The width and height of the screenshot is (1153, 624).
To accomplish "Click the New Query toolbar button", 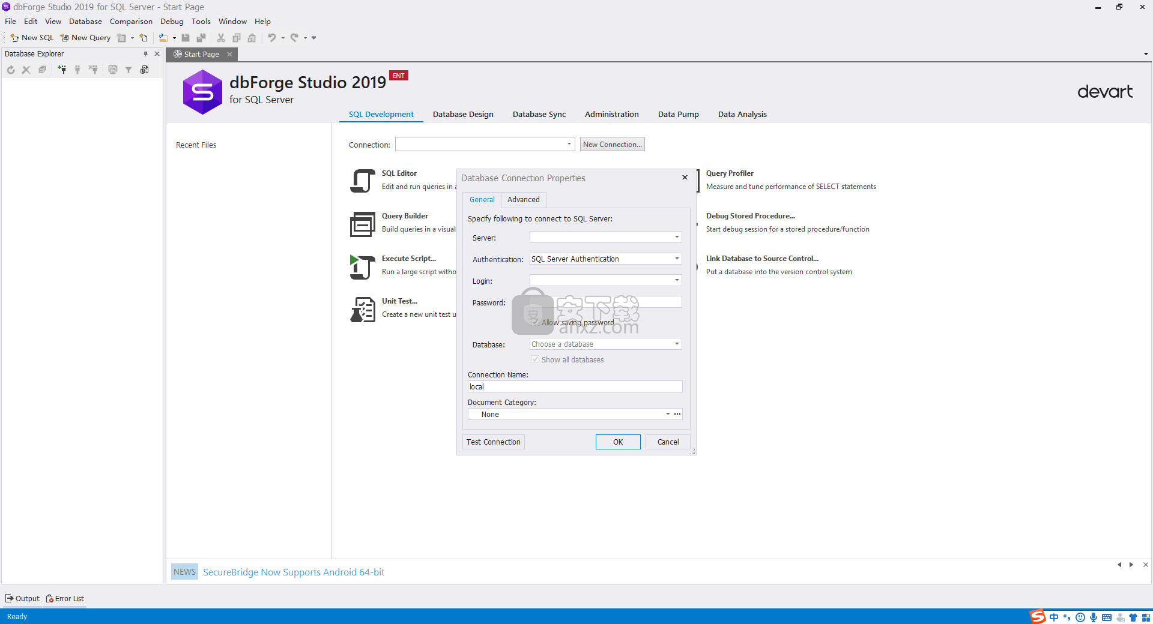I will pyautogui.click(x=85, y=38).
